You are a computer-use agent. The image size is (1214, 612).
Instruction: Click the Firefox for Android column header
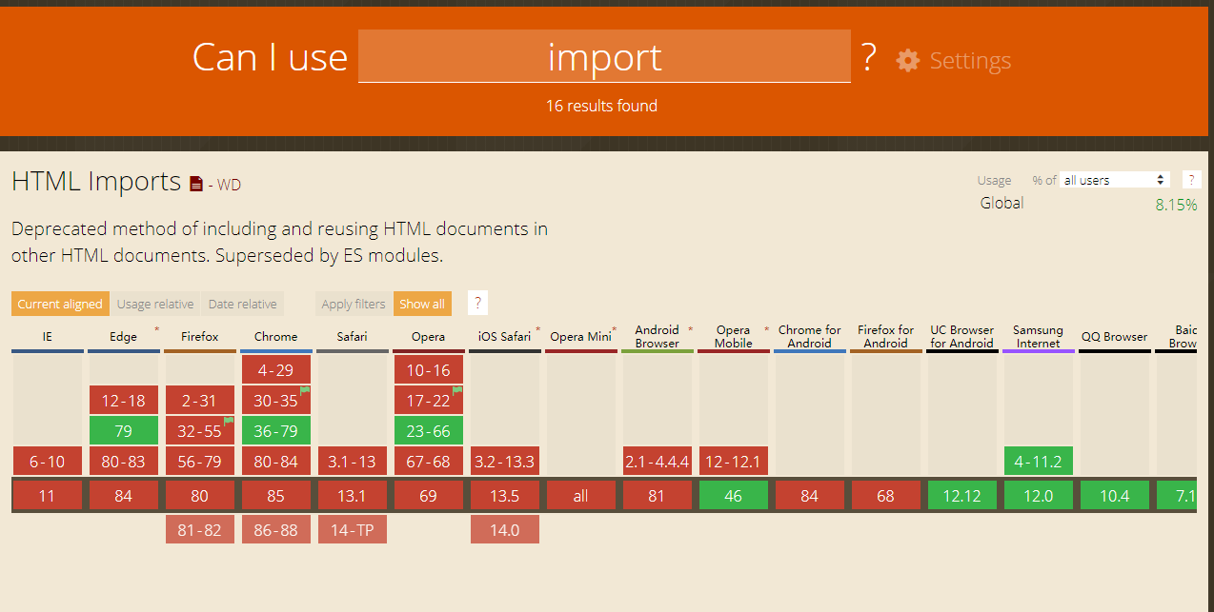point(886,337)
